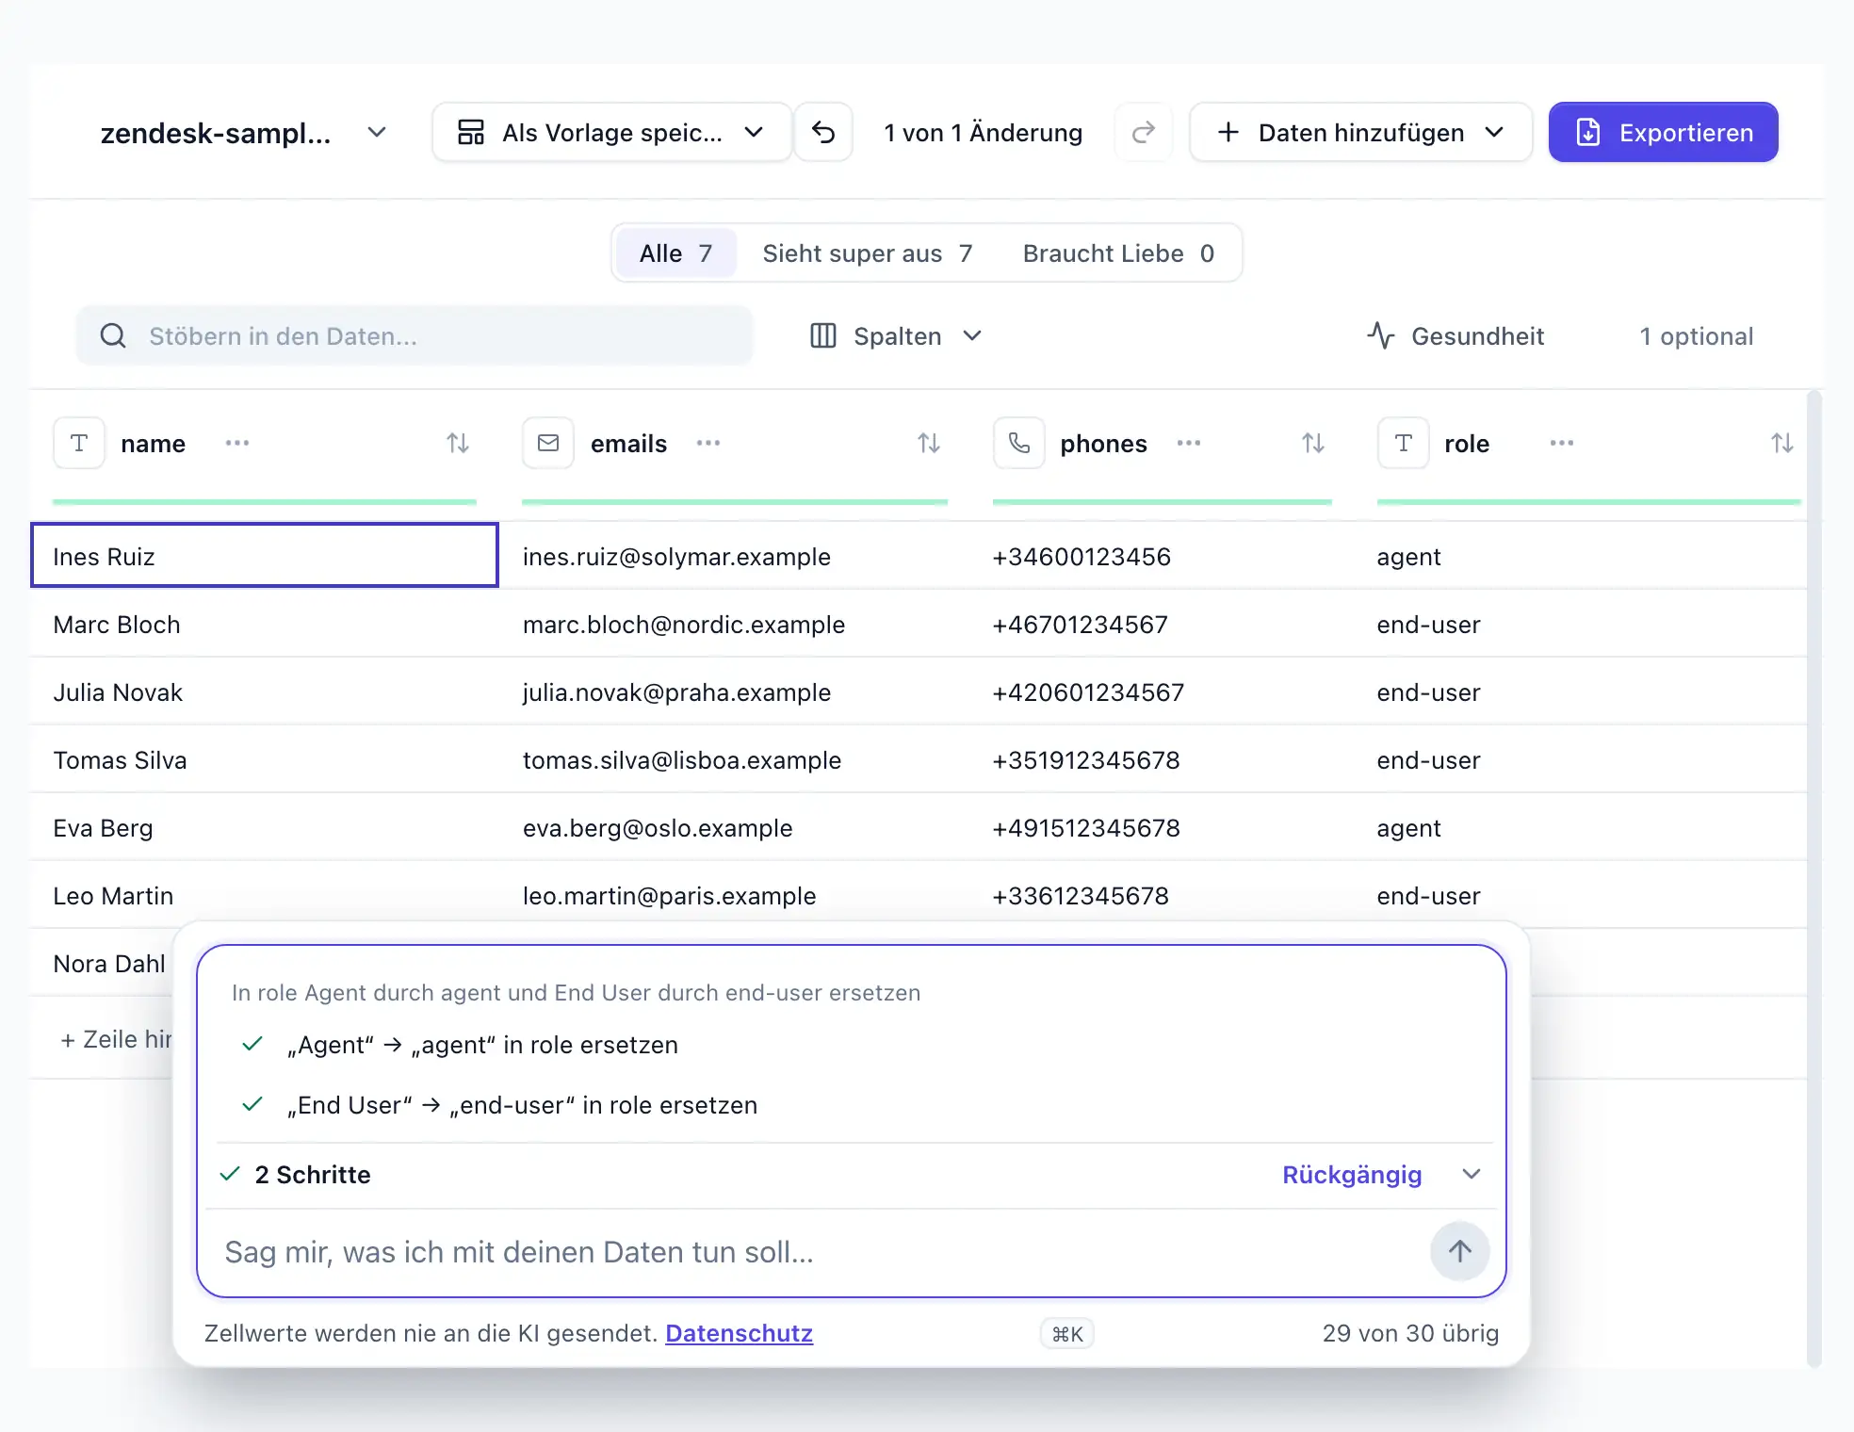The height and width of the screenshot is (1432, 1854).
Task: Focus the Stöbern in den Daten search field
Action: (415, 335)
